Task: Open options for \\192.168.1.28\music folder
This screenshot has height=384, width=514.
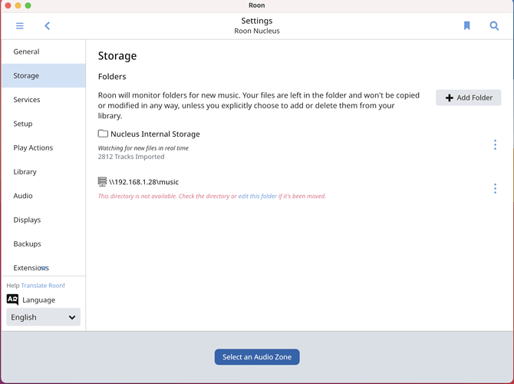Action: [x=495, y=188]
